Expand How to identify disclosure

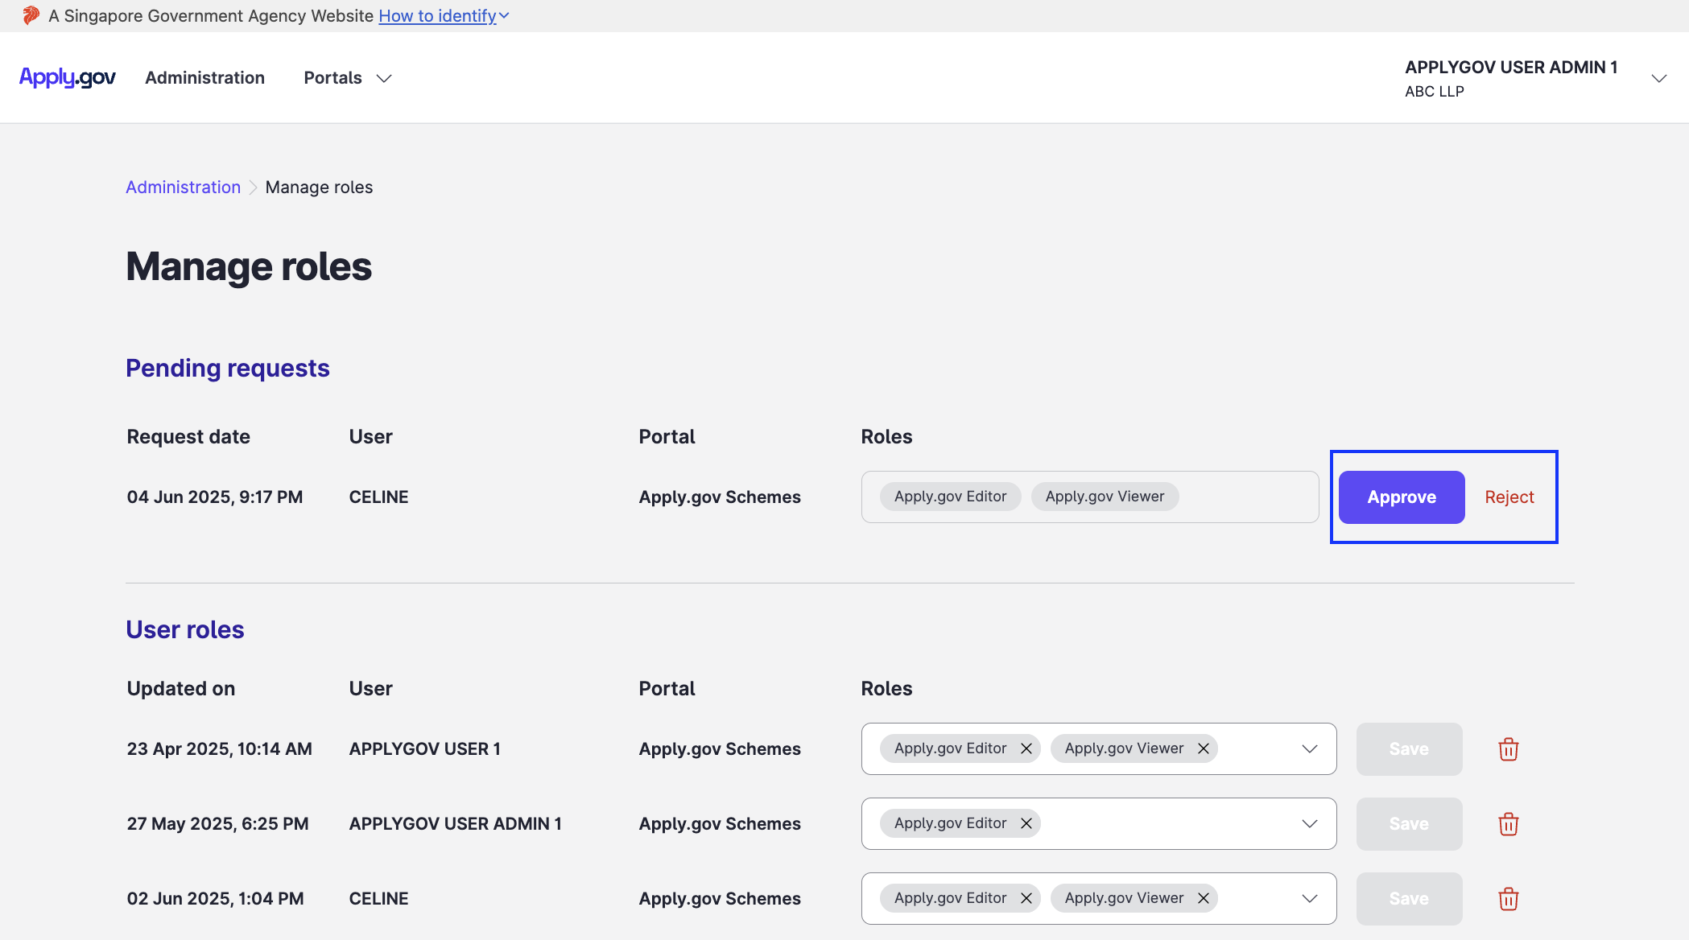(x=444, y=15)
